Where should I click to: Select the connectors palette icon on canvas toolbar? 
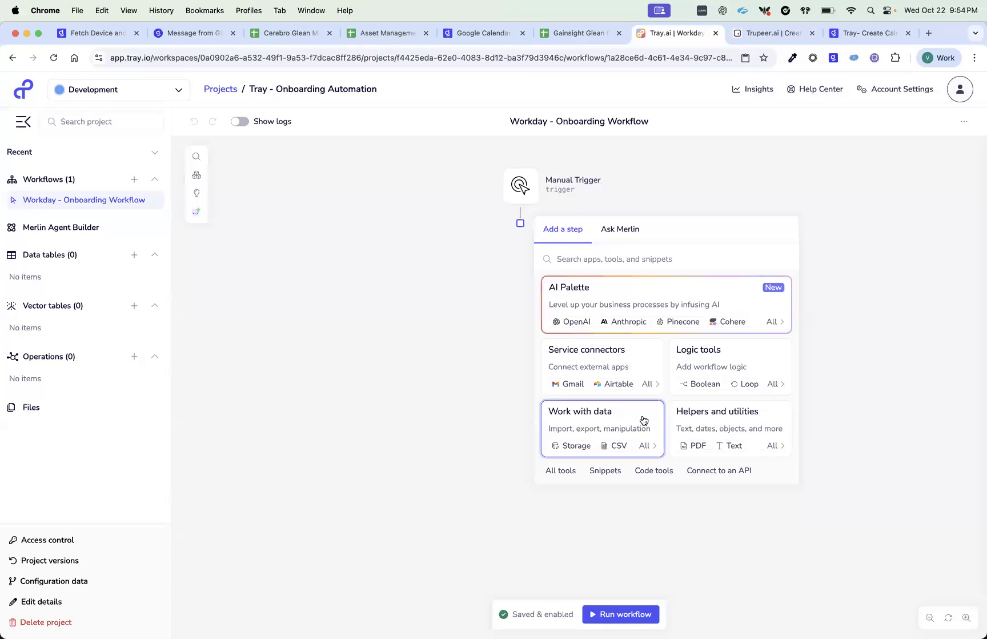(x=196, y=175)
